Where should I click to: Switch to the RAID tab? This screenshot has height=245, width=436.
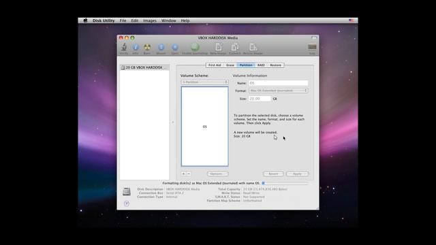tap(261, 65)
